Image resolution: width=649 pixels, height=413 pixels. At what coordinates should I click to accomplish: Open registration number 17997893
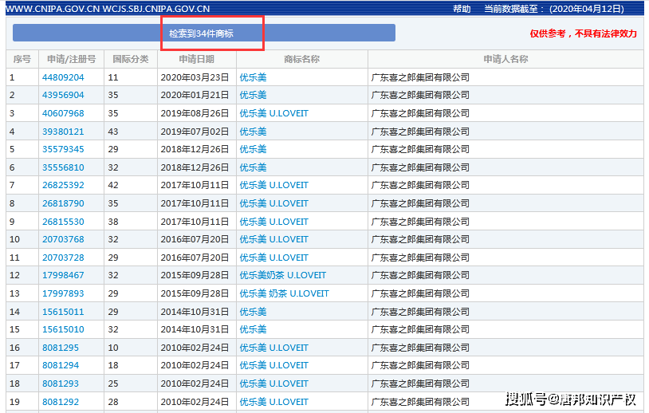63,294
